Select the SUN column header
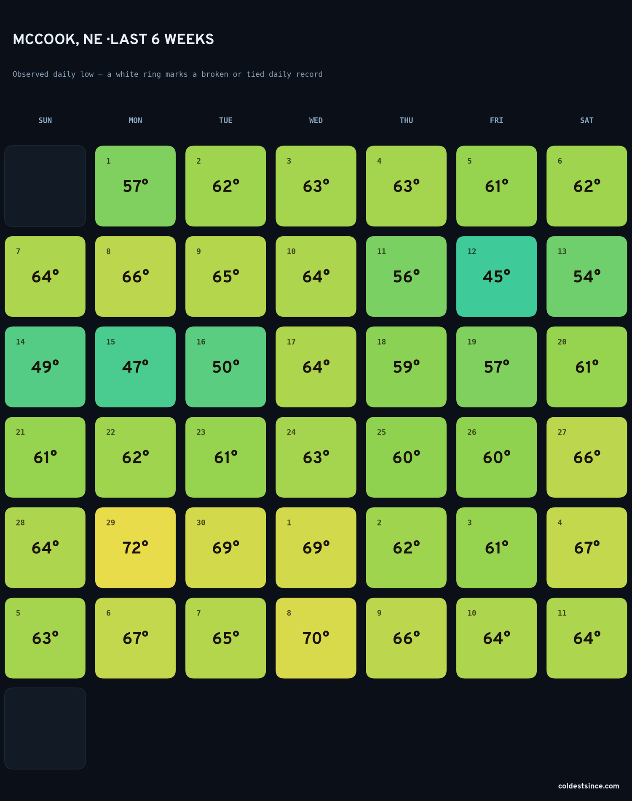632x801 pixels. [x=45, y=120]
